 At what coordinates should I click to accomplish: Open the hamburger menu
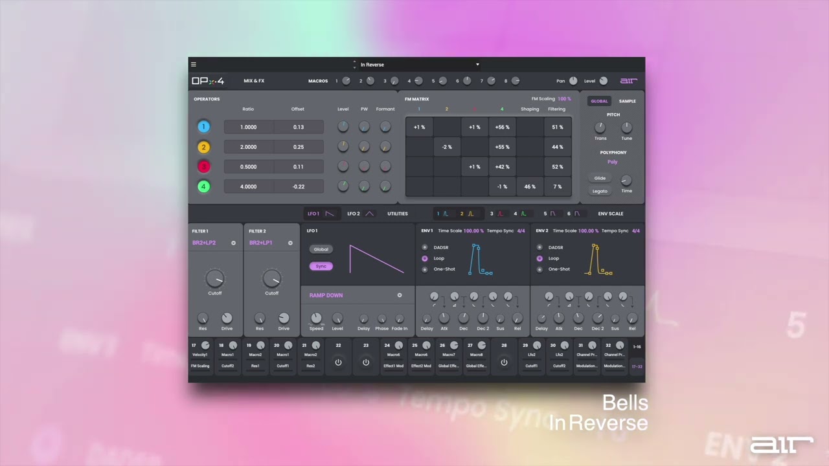coord(193,64)
